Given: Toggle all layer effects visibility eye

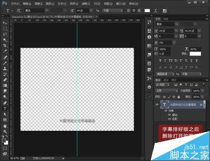Looking at the screenshot, I should [x=166, y=111].
